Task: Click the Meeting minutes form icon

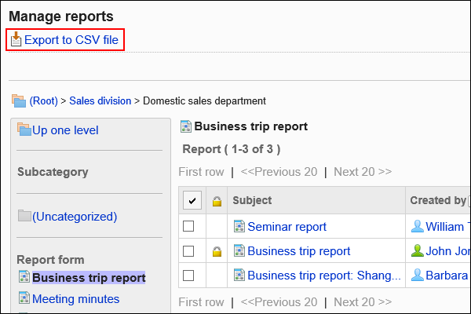Action: tap(24, 298)
